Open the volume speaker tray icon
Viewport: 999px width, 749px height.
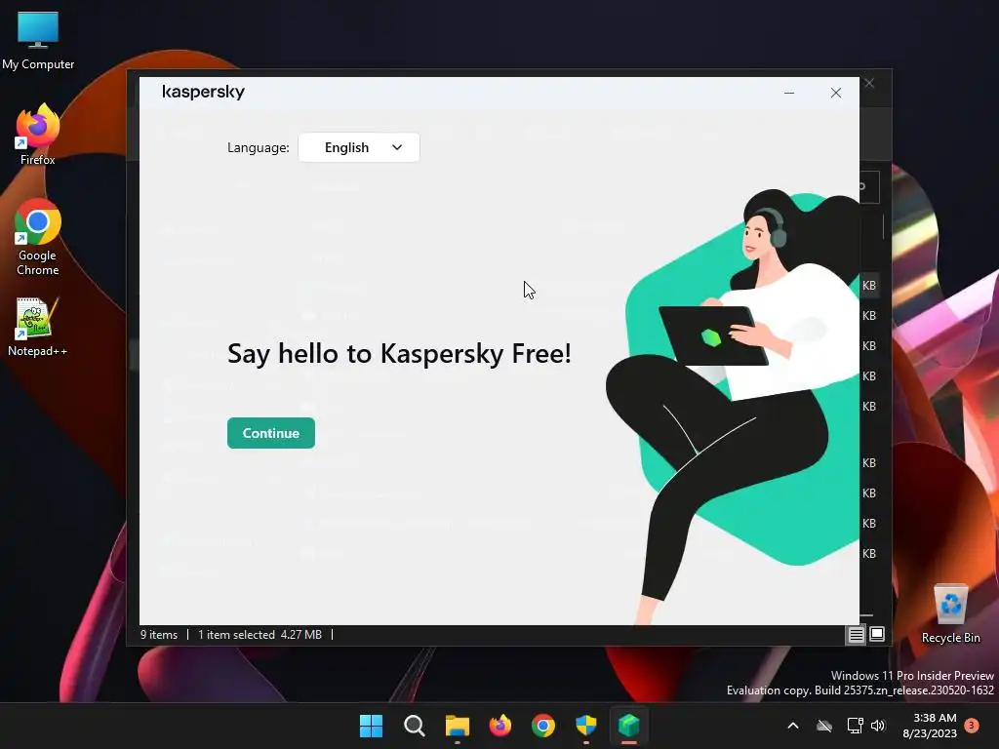coord(878,726)
